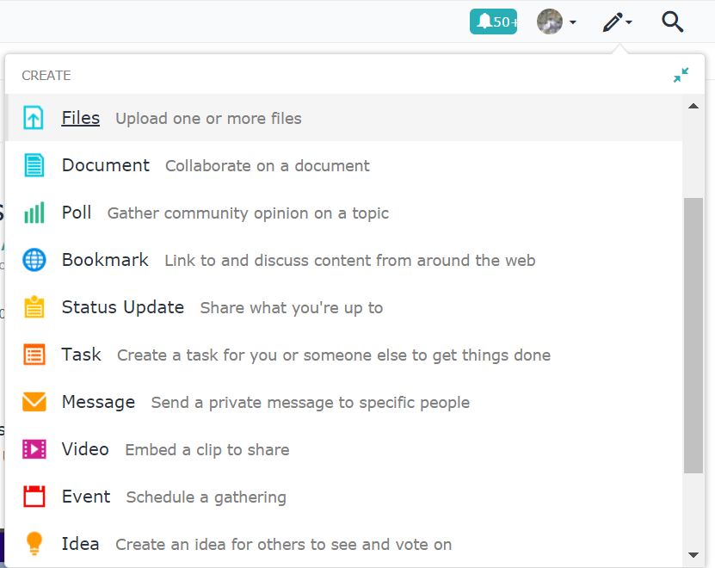This screenshot has height=568, width=715.
Task: Click the scrollbar up arrow
Action: 693,106
